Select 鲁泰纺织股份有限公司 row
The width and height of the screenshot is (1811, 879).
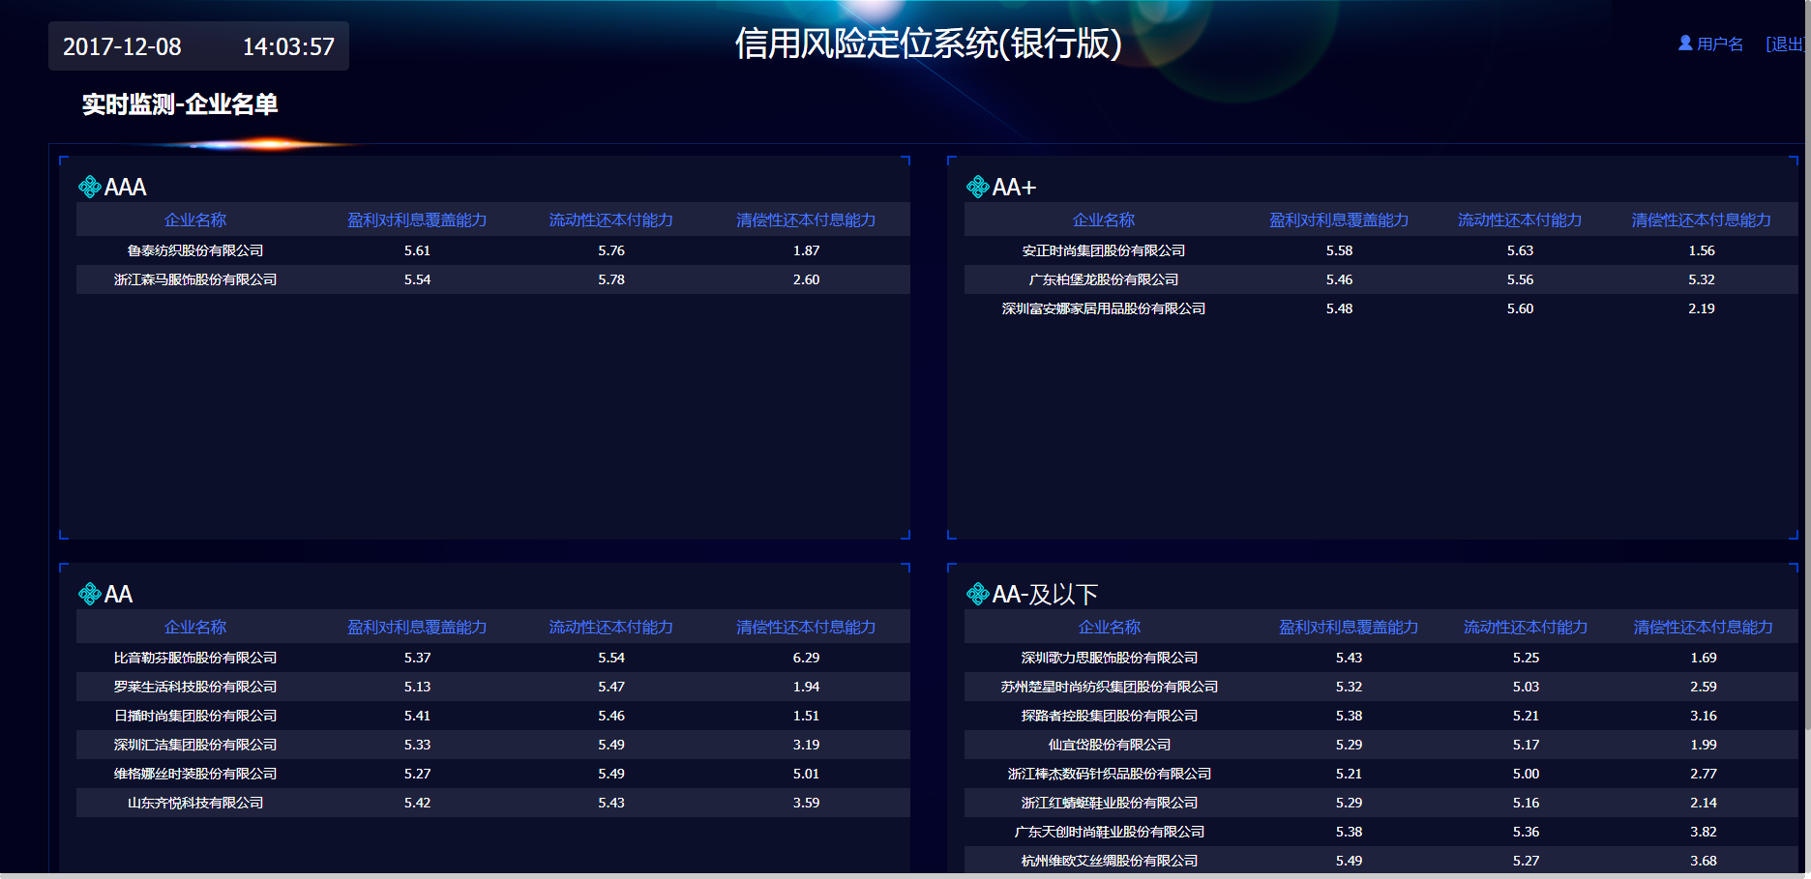[493, 250]
